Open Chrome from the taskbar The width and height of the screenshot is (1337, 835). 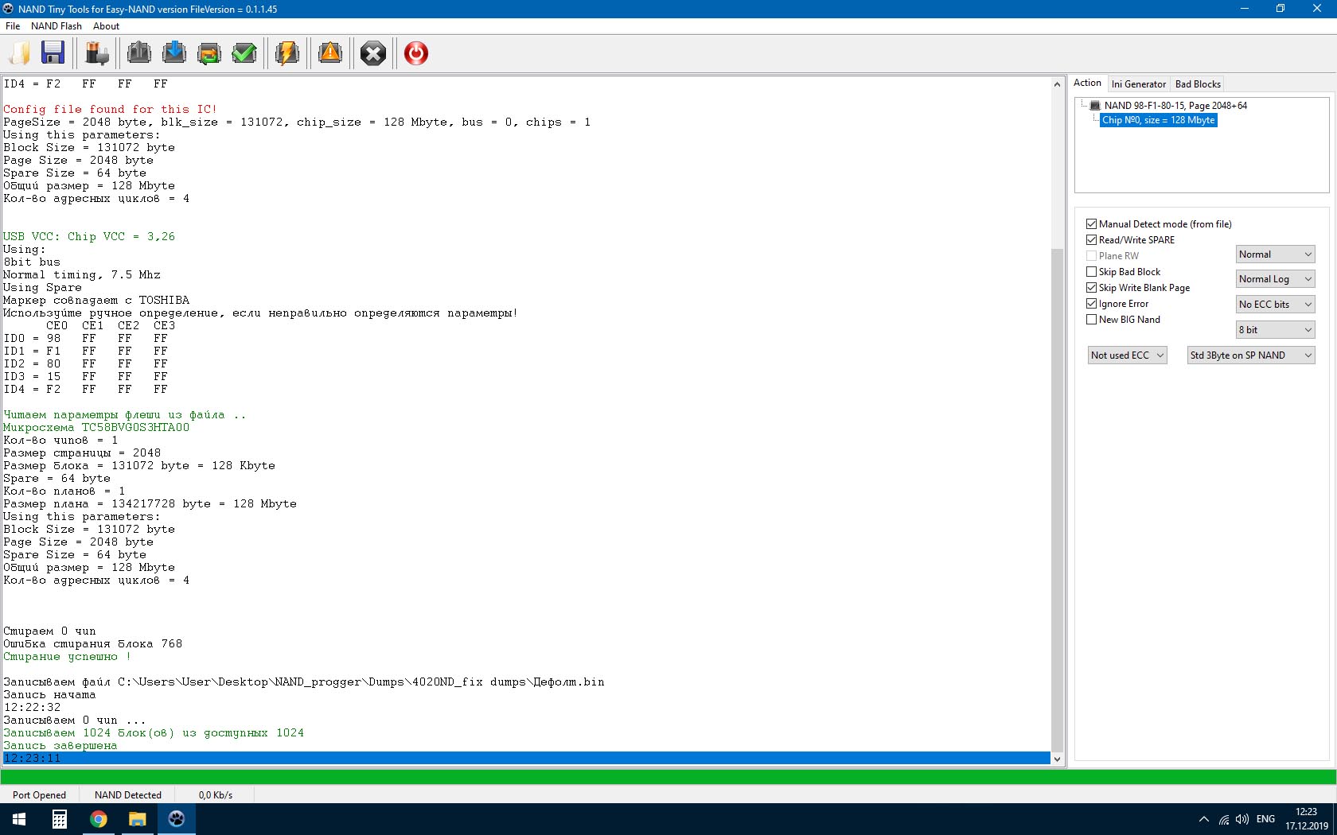99,819
